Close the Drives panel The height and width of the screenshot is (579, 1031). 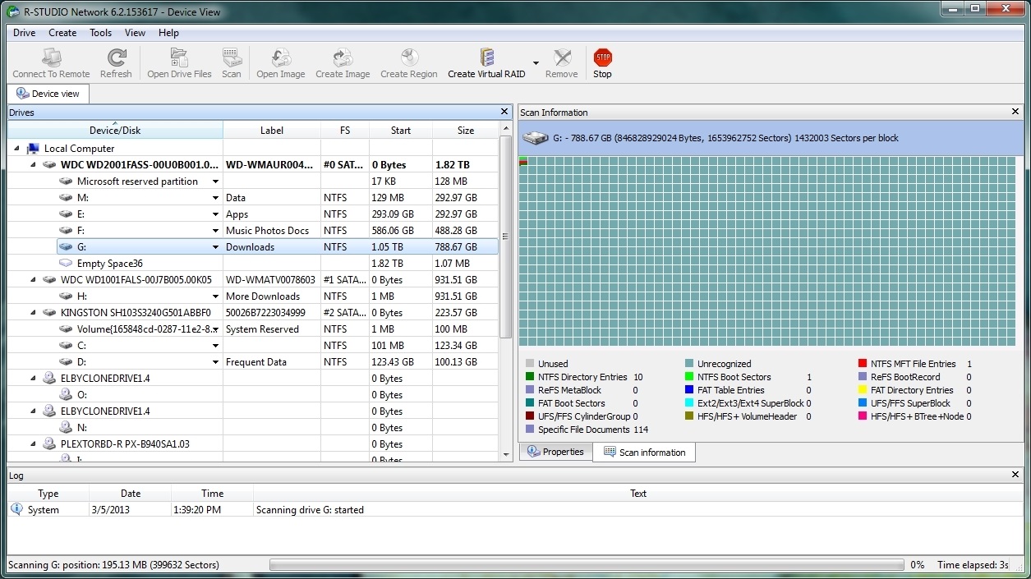pyautogui.click(x=504, y=112)
